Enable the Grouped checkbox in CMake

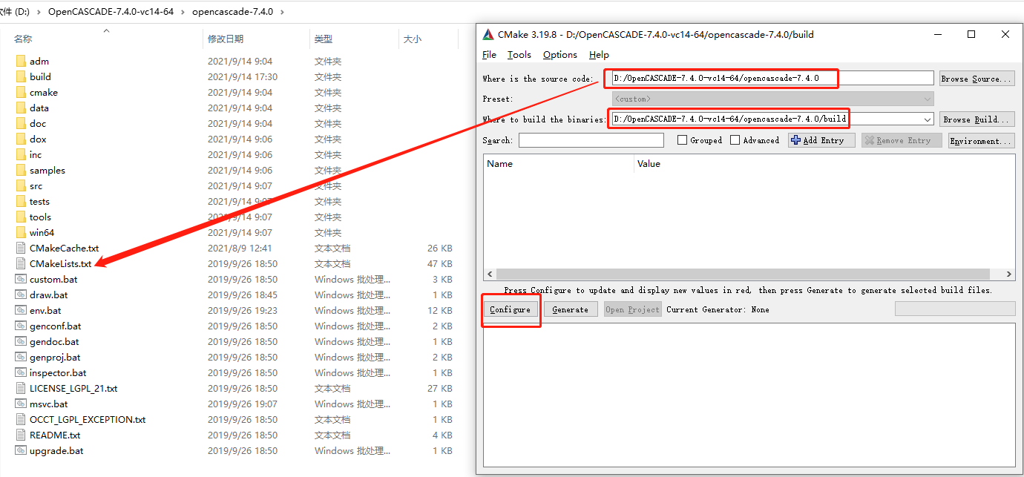tap(682, 140)
